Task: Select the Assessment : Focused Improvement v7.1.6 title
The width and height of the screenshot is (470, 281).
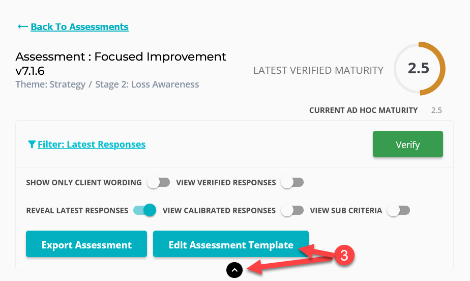Action: tap(121, 64)
